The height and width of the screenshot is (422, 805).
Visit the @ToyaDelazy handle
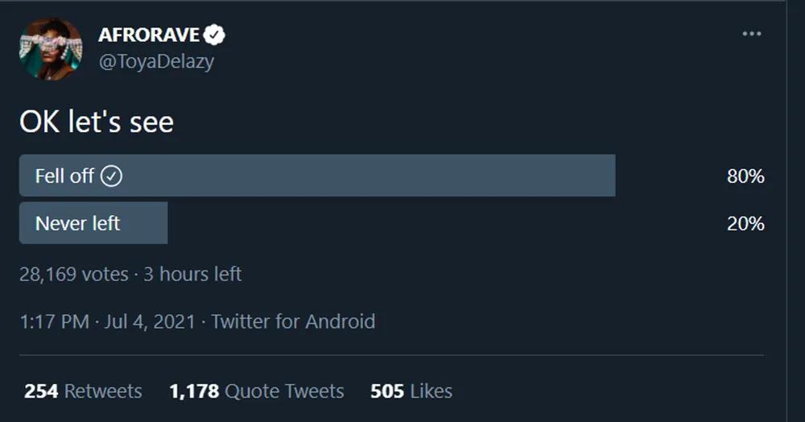(156, 62)
